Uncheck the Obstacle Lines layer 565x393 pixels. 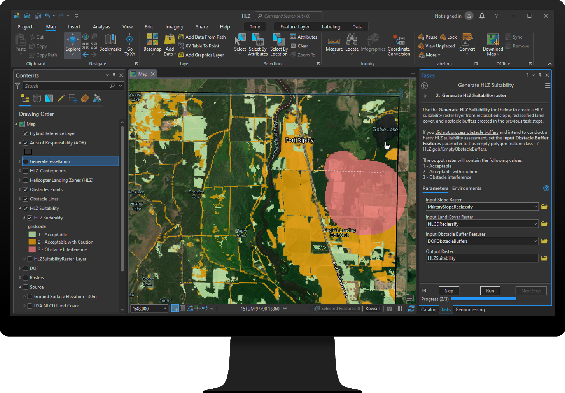(26, 199)
